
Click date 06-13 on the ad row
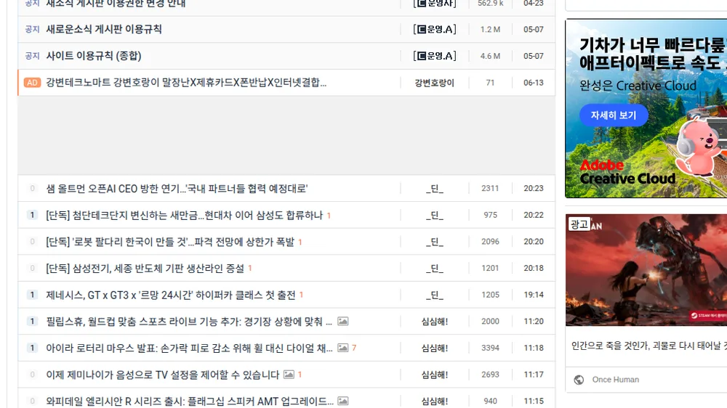point(534,83)
